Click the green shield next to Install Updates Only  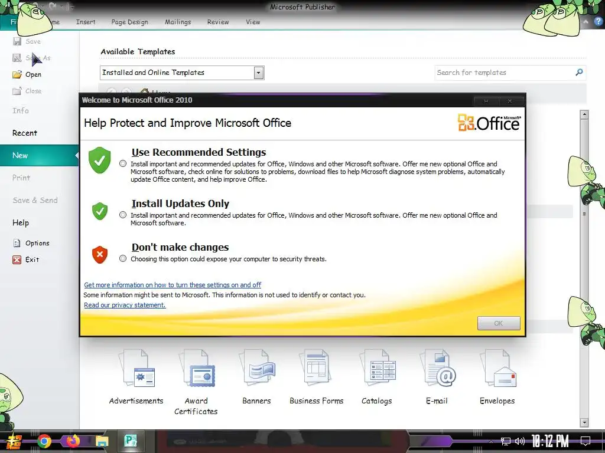(99, 211)
